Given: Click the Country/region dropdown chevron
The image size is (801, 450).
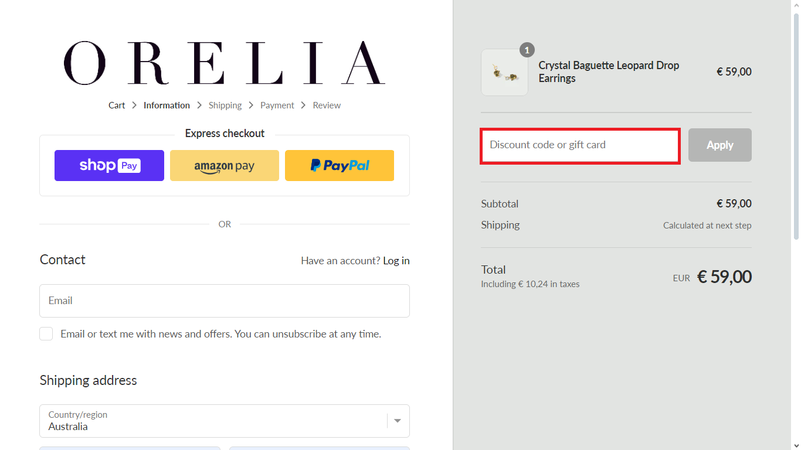Looking at the screenshot, I should (x=398, y=421).
